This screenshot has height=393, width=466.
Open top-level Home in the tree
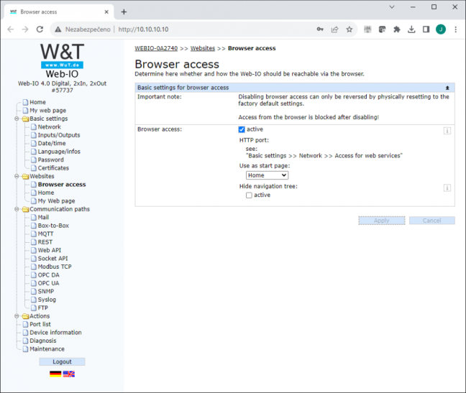(37, 102)
